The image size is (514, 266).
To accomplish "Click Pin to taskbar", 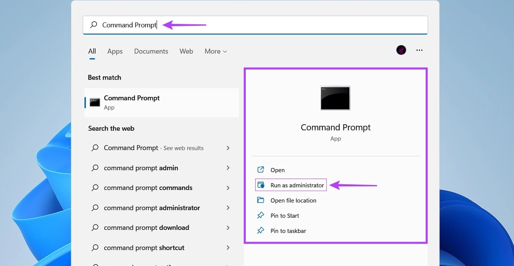I will (288, 231).
